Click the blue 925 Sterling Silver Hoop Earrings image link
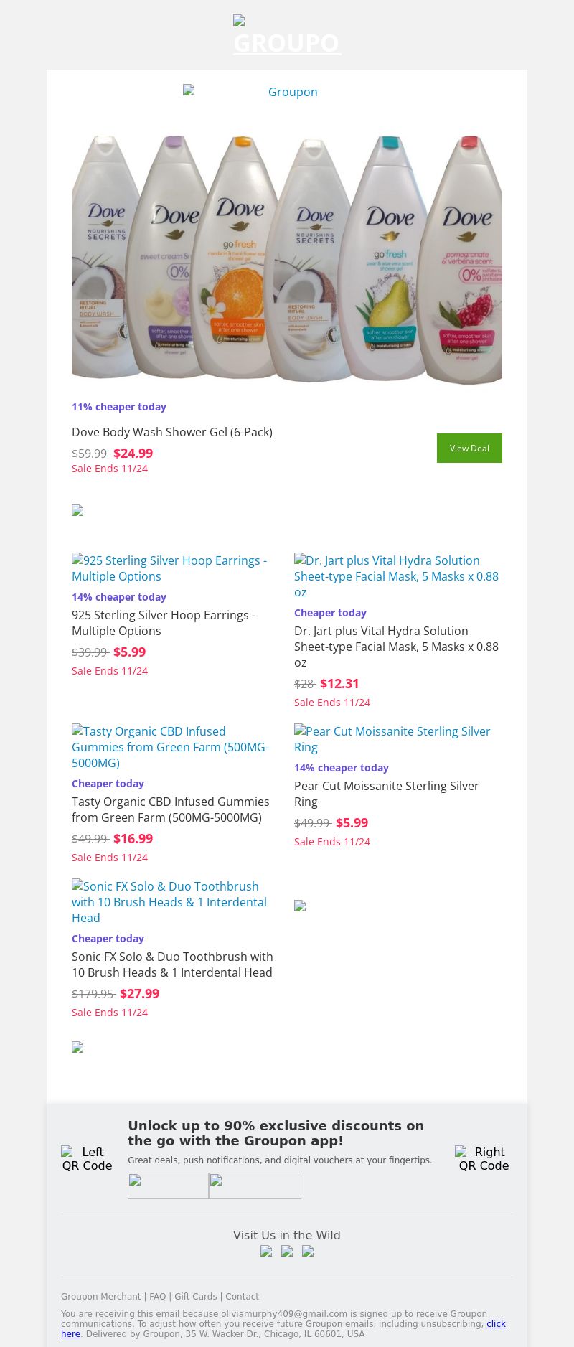Screen dimensions: 574x1347 click(169, 568)
